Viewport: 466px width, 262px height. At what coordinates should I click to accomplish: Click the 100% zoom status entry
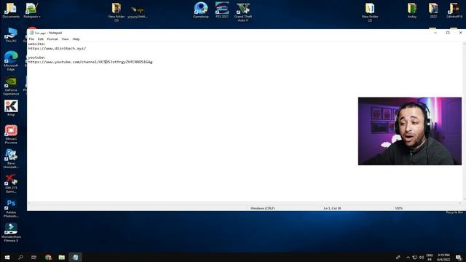point(399,208)
